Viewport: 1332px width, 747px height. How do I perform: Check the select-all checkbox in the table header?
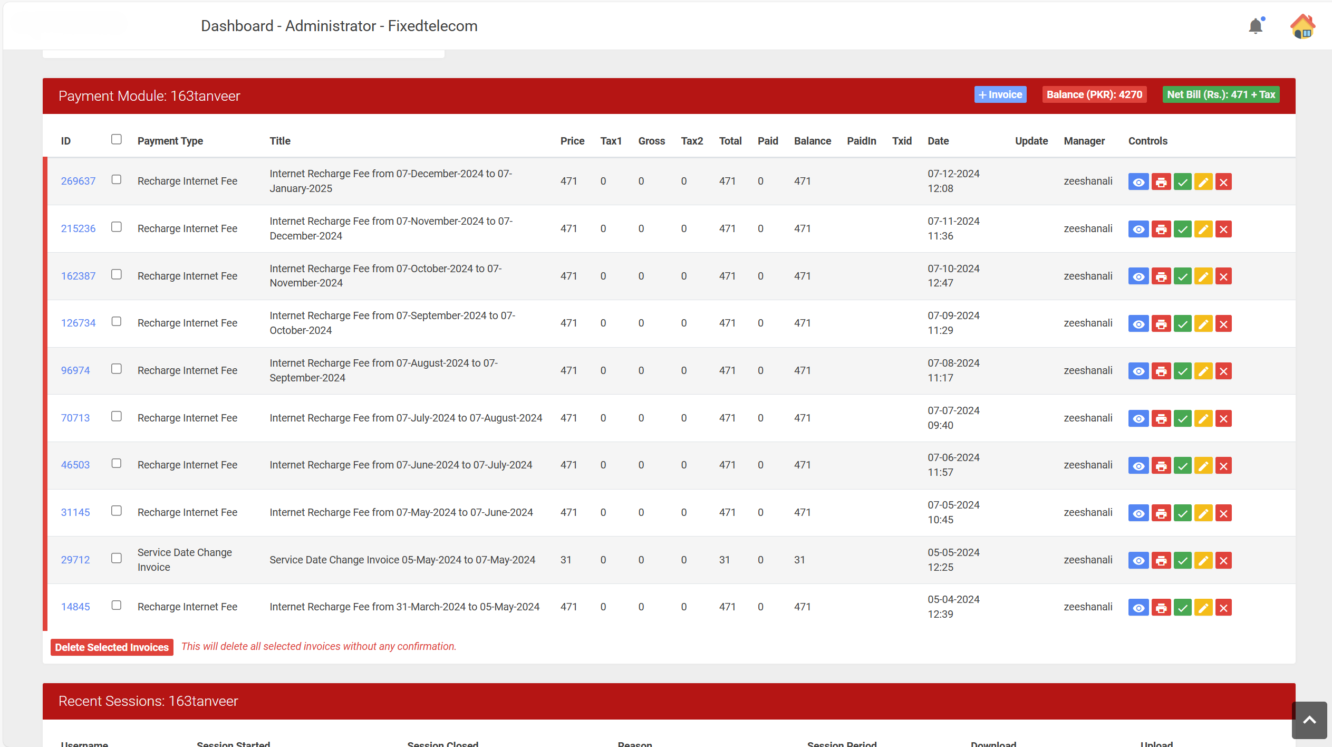coord(116,139)
